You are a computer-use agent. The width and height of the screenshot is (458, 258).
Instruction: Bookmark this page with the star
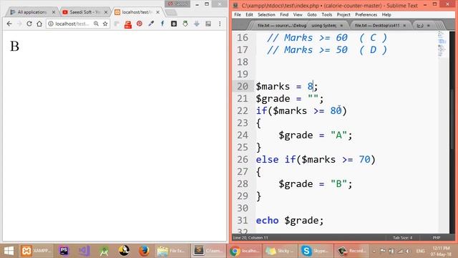[x=105, y=24]
